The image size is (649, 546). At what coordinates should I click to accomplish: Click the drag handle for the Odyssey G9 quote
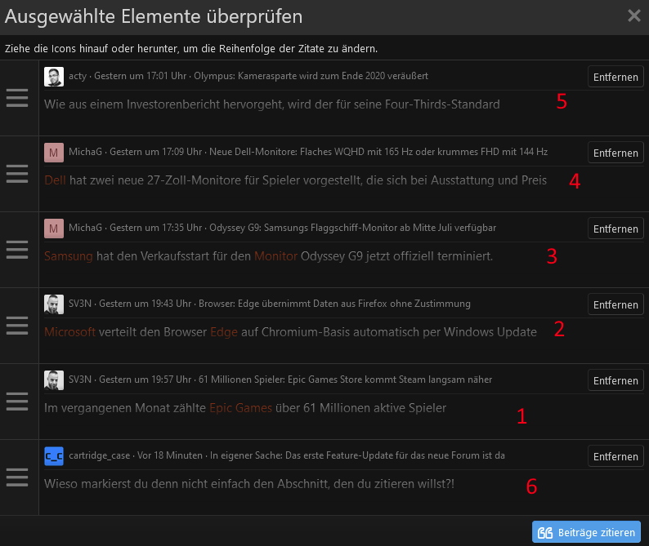(17, 250)
